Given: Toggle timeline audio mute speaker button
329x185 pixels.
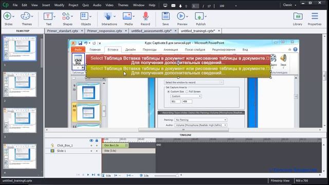Looking at the screenshot, I should [x=98, y=175].
